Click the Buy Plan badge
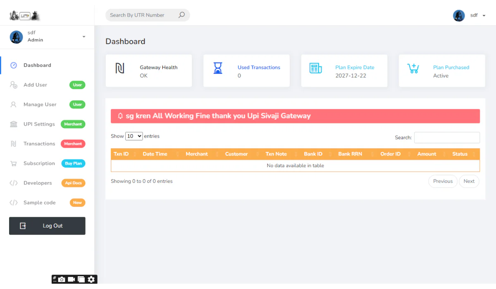Viewport: 496px width, 289px height. (74, 163)
